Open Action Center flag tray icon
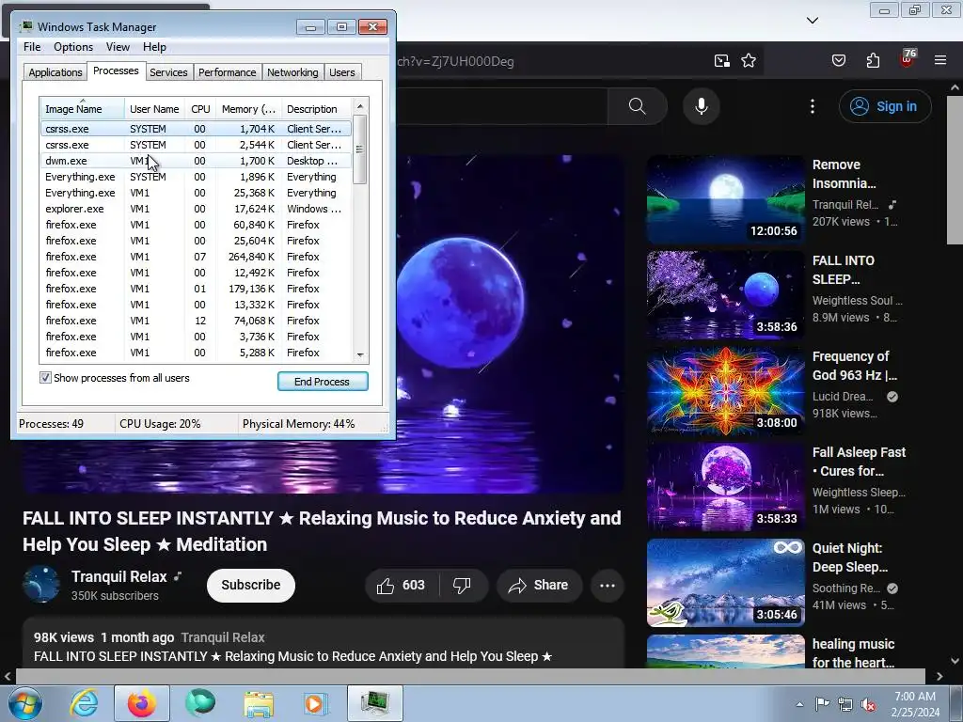963x722 pixels. click(x=822, y=704)
